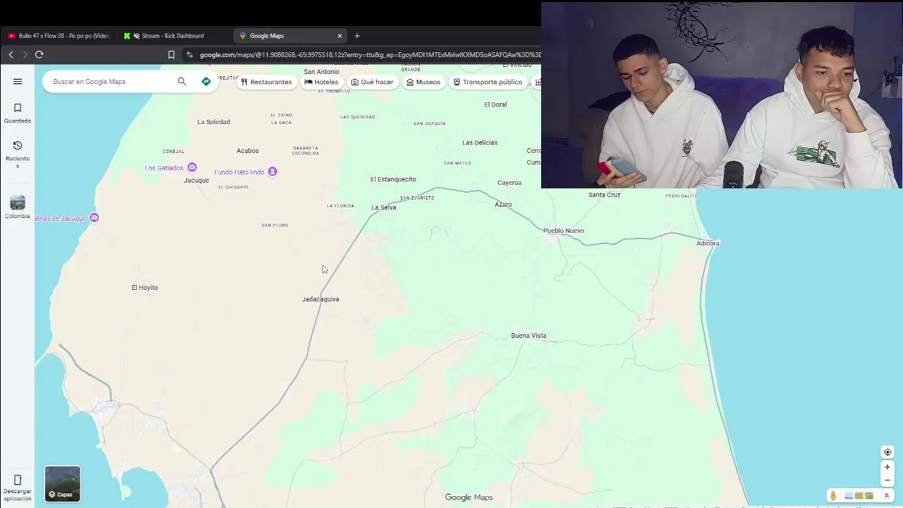Click the Adicora town label

(708, 243)
